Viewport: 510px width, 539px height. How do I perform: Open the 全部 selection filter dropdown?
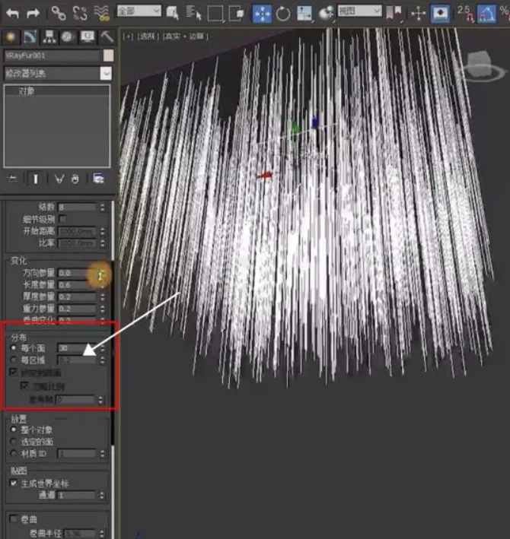coord(139,11)
